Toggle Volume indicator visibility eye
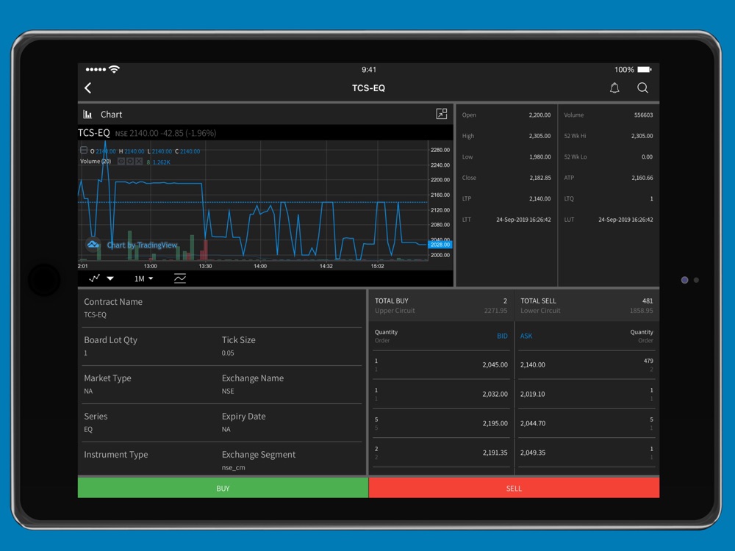 coord(121,162)
